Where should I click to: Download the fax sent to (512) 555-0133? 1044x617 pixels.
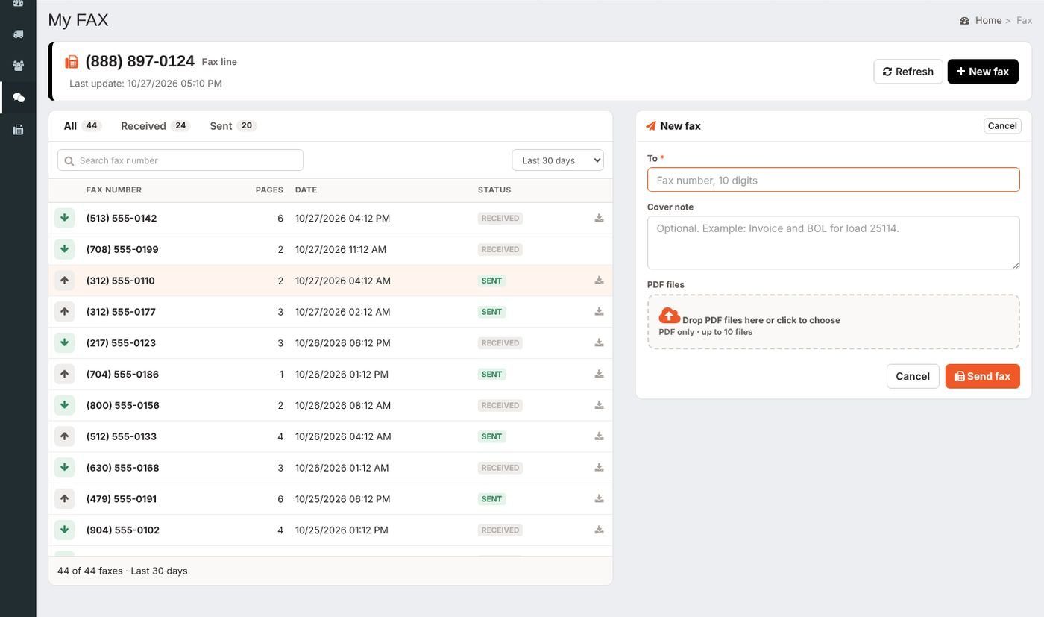[x=599, y=436]
